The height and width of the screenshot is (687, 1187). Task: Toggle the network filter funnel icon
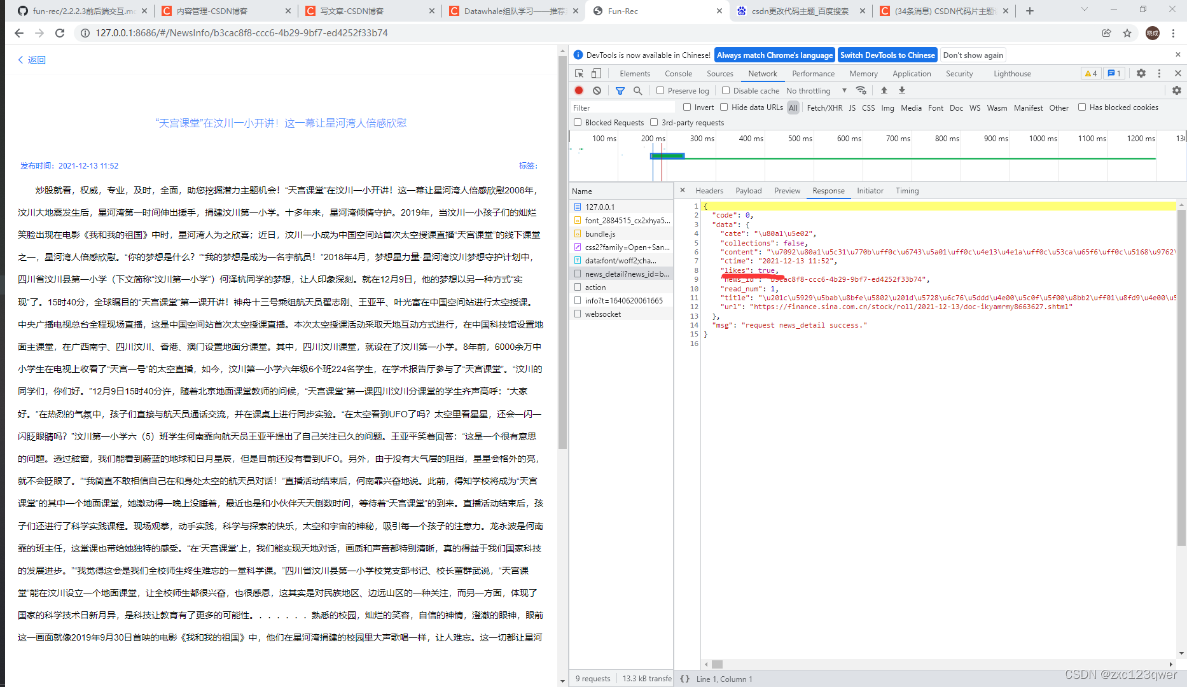pyautogui.click(x=620, y=91)
